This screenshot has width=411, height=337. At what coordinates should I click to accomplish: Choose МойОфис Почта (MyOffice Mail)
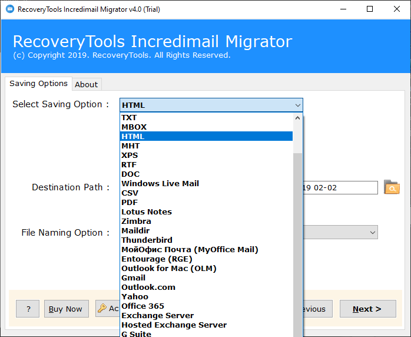tap(206, 250)
